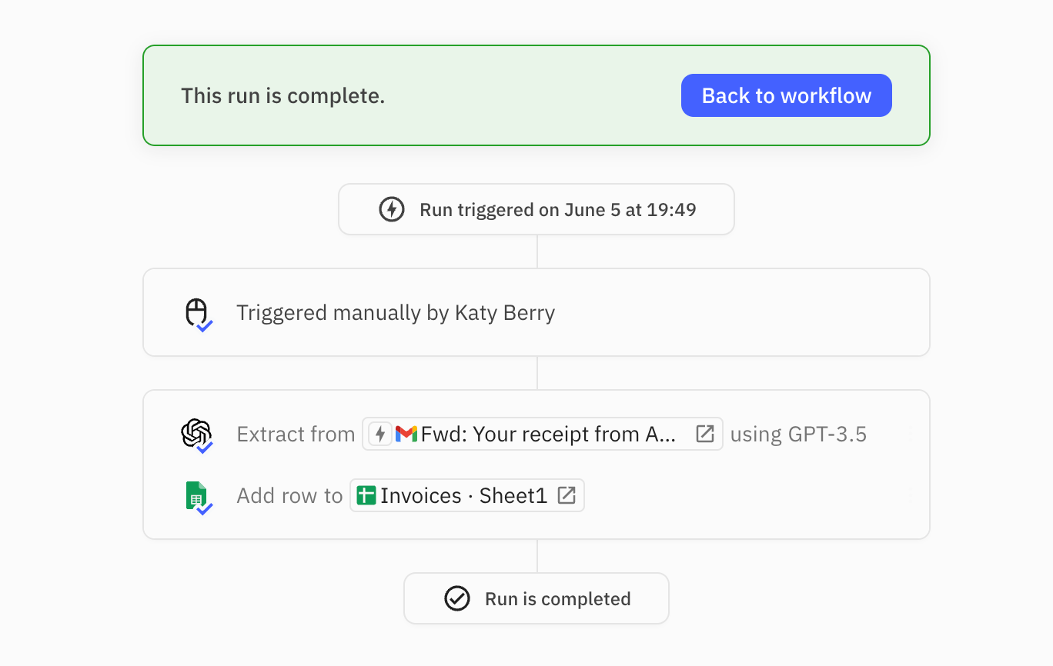Select the Fwd: Your receipt email chip

(x=547, y=434)
